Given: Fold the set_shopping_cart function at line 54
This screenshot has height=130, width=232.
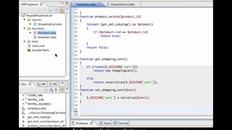Looking at the screenshot, I should tap(79, 90).
